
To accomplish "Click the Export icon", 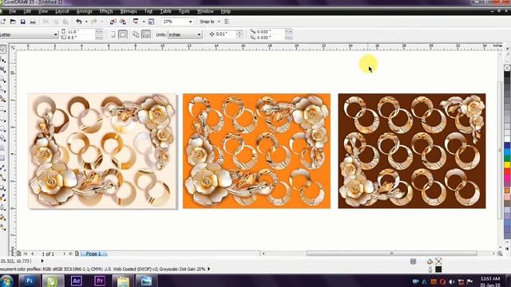I will [123, 22].
